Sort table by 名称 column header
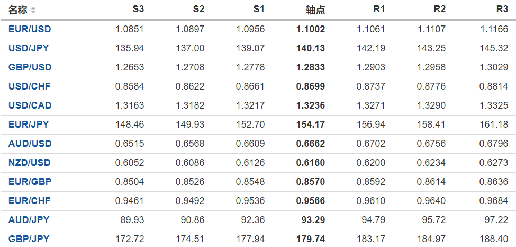 (x=18, y=10)
